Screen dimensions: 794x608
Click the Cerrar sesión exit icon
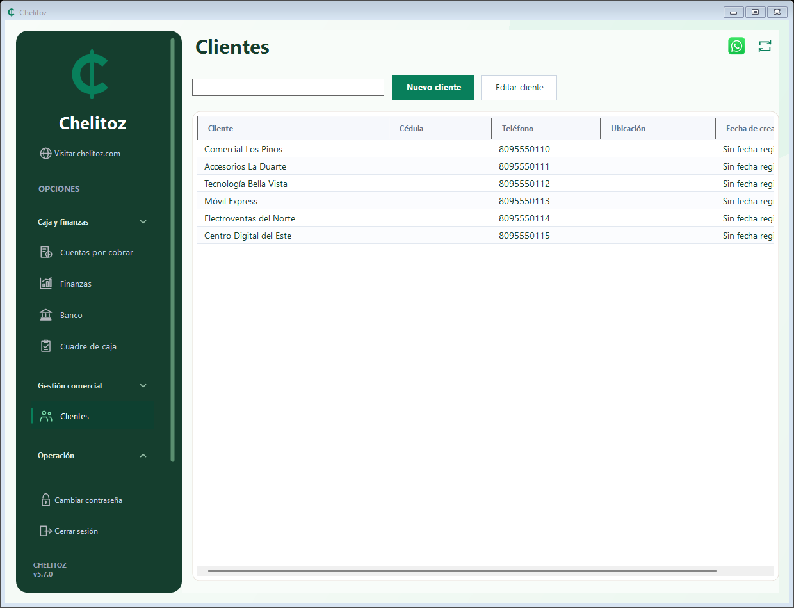coord(45,531)
